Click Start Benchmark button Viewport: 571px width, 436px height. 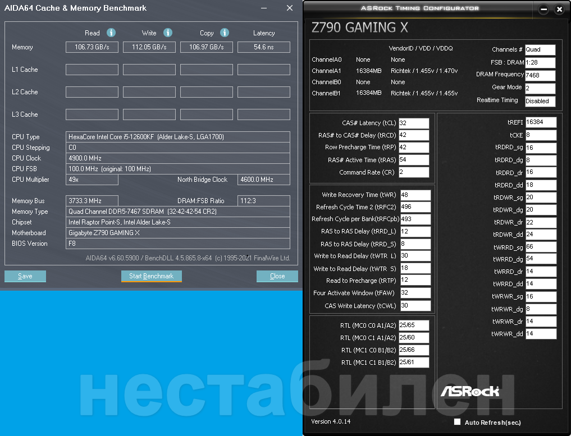pos(152,276)
